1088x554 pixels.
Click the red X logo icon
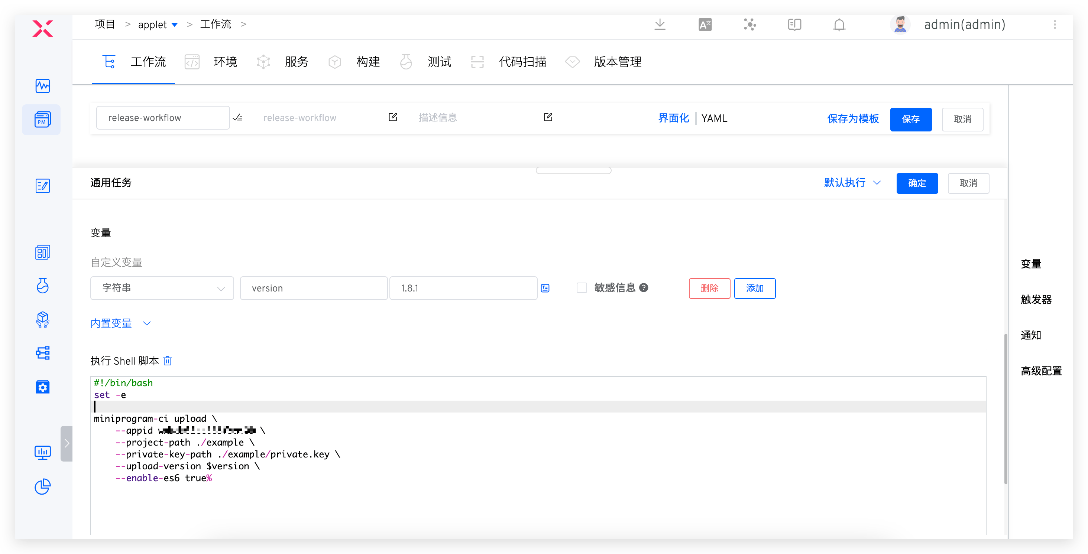(43, 28)
